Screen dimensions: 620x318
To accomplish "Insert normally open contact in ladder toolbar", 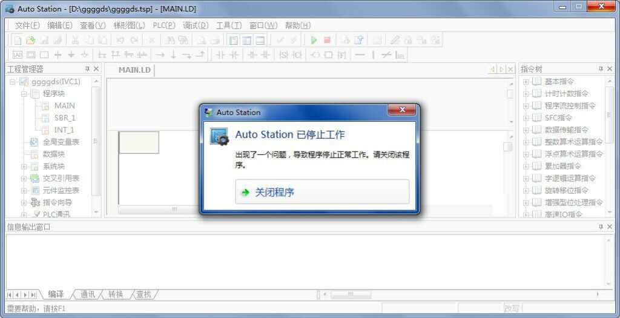I will [x=220, y=55].
